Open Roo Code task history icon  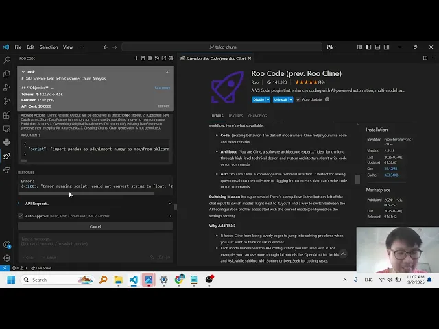157,58
